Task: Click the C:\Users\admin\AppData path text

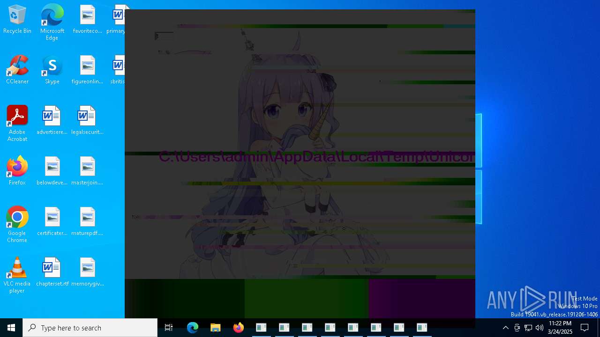Action: [317, 157]
